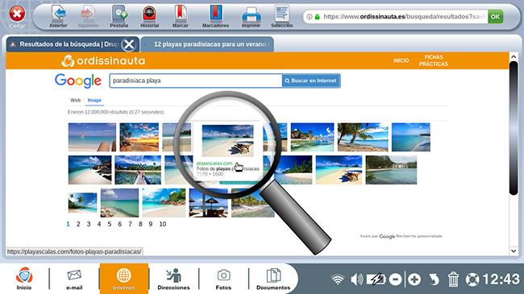The width and height of the screenshot is (524, 294).
Task: Open Inicio in bottom bar
Action: pos(24,279)
